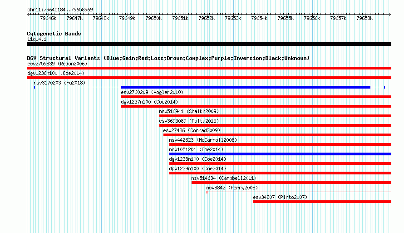Select the red bar under nsv516941
This screenshot has height=233, width=404.
tap(275, 116)
